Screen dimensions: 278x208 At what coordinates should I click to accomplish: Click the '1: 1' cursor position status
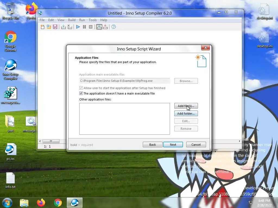(x=47, y=147)
